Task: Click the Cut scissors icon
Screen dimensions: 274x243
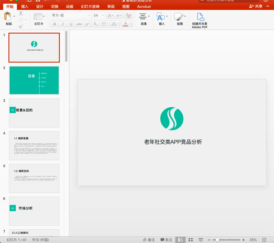Action: point(21,13)
